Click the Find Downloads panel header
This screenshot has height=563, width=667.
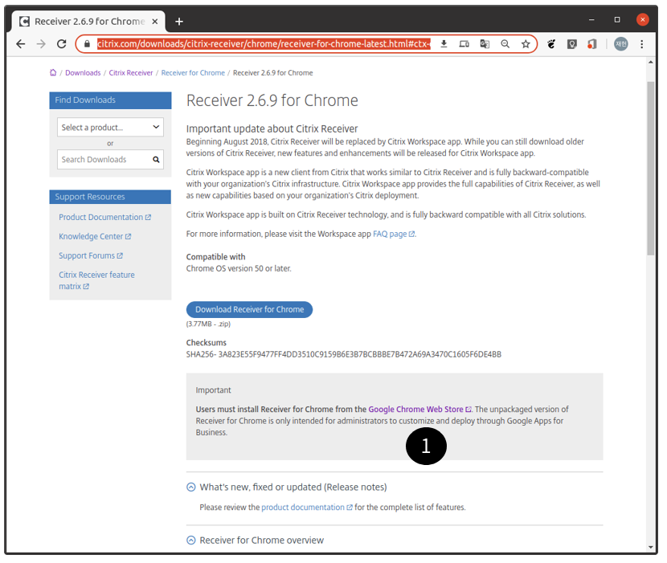pyautogui.click(x=110, y=100)
